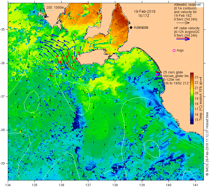Click the 1000m depth contour label
209x188 pixels.
(x=59, y=8)
